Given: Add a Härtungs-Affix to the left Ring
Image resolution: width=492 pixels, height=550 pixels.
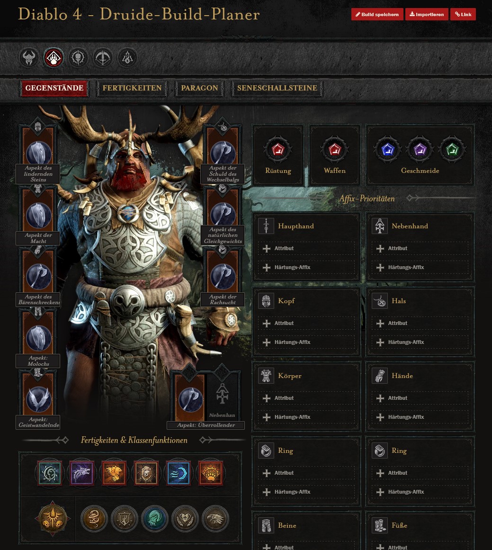Looking at the screenshot, I should (x=306, y=492).
